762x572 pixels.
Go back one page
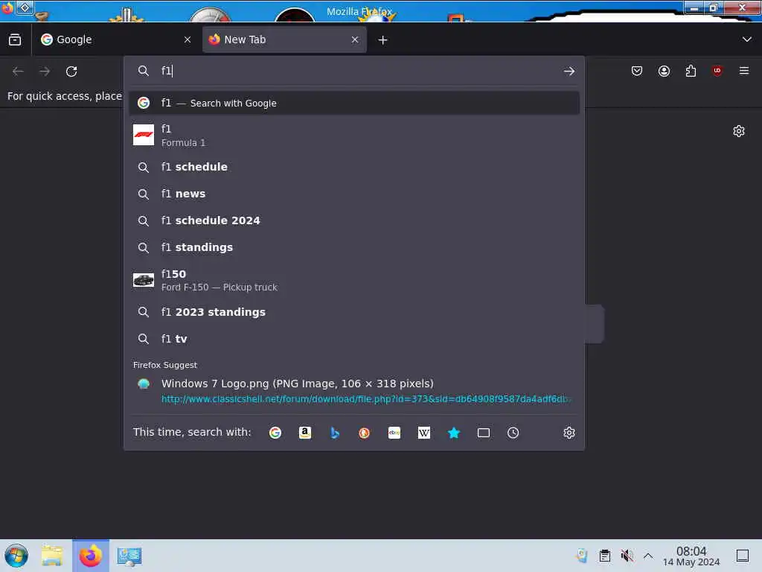pyautogui.click(x=18, y=71)
